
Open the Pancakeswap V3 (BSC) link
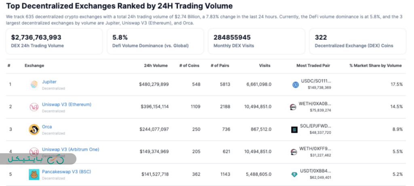click(x=66, y=171)
